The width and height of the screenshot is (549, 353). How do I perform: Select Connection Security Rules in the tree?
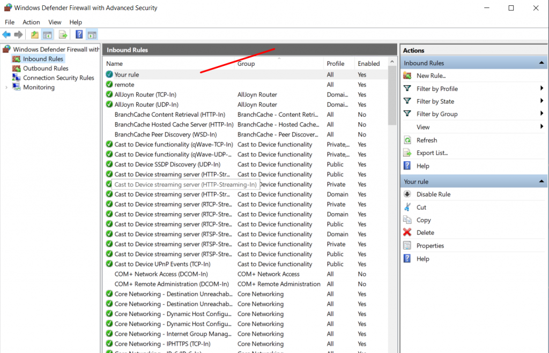point(58,78)
